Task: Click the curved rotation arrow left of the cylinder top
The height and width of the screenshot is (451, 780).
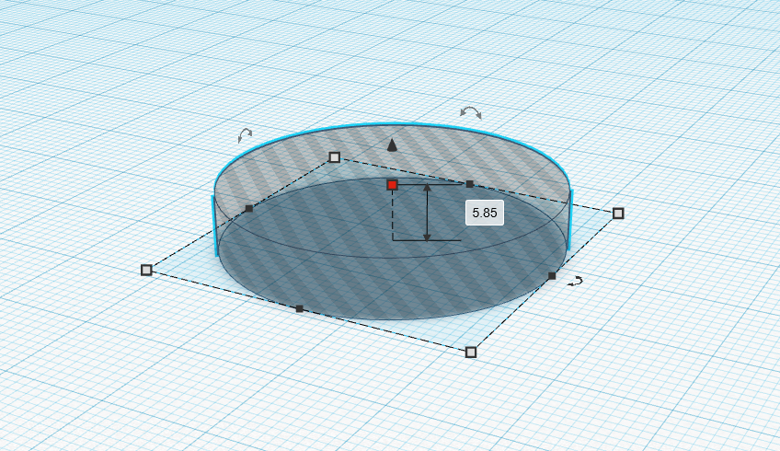Action: tap(245, 135)
